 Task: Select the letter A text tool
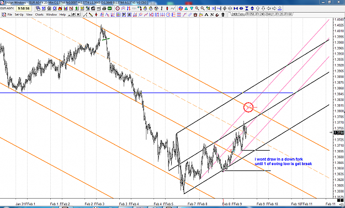[x=206, y=14]
